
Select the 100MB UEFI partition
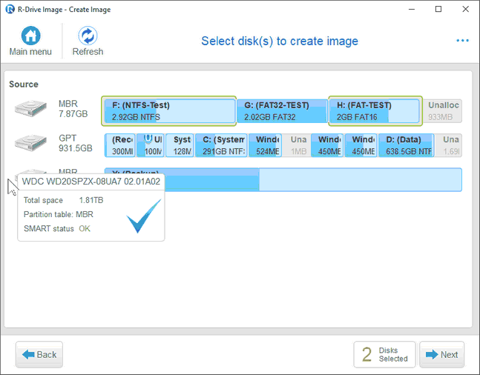click(x=151, y=145)
